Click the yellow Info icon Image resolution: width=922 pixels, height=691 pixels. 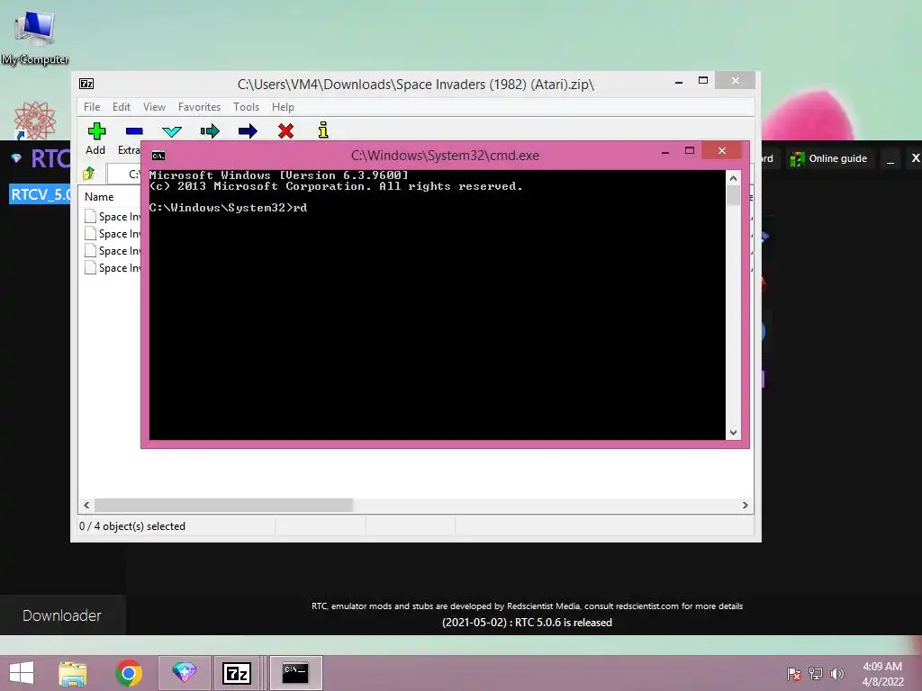pyautogui.click(x=323, y=130)
